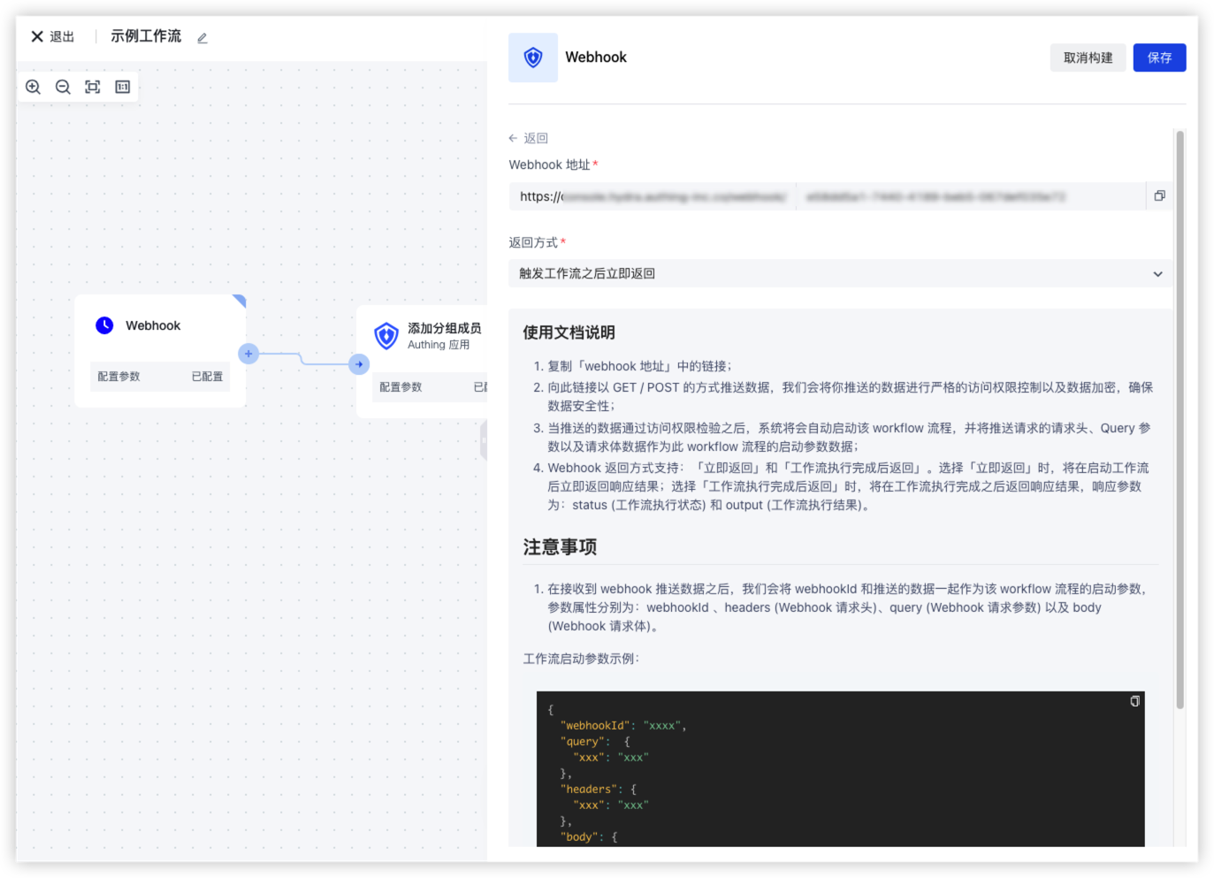Zoom in on the workflow canvas

[34, 87]
